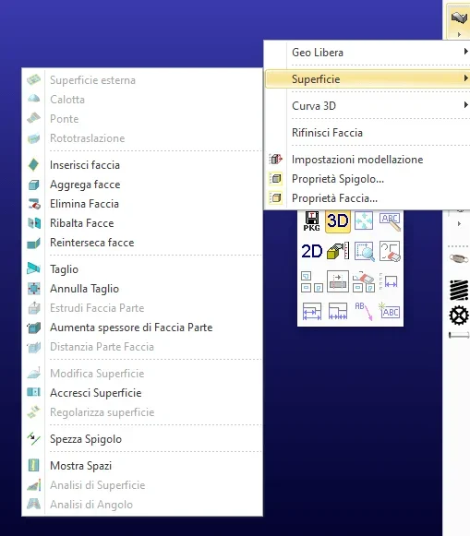Activate the 3D mode icon
This screenshot has height=536, width=470.
pyautogui.click(x=338, y=221)
